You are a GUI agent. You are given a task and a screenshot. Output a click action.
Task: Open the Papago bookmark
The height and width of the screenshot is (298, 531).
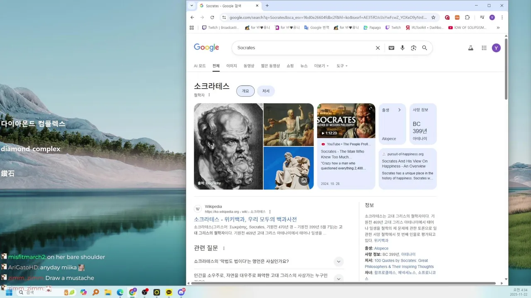click(x=372, y=28)
